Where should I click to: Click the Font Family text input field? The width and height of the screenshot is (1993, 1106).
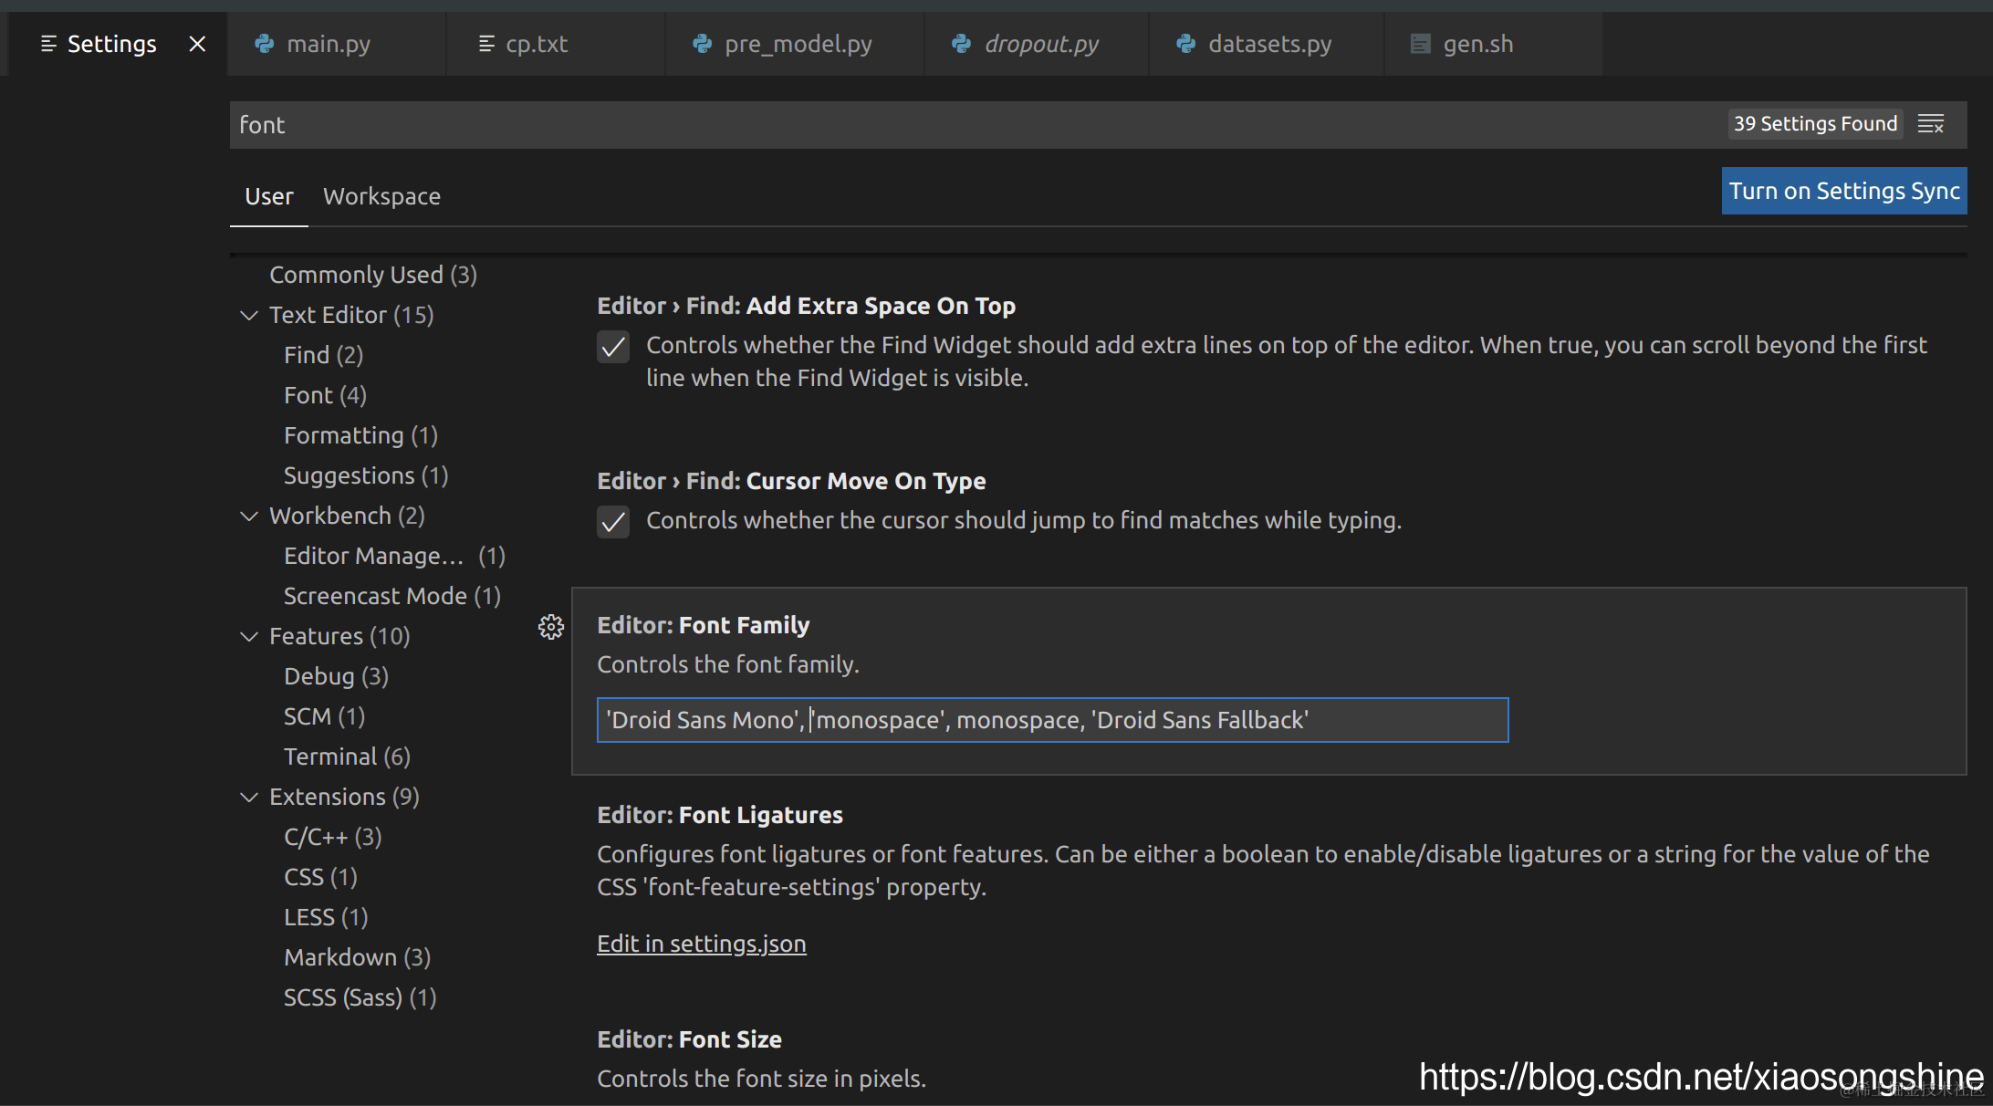[x=1051, y=720]
